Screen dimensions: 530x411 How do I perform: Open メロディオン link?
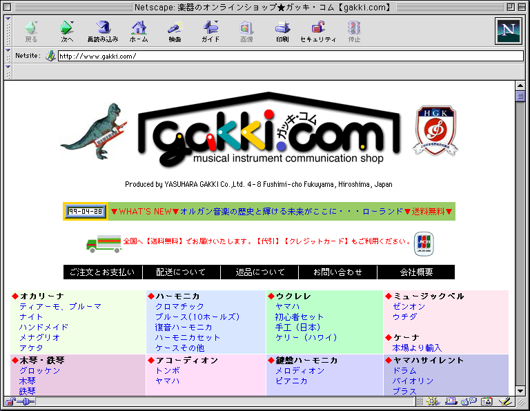(300, 371)
